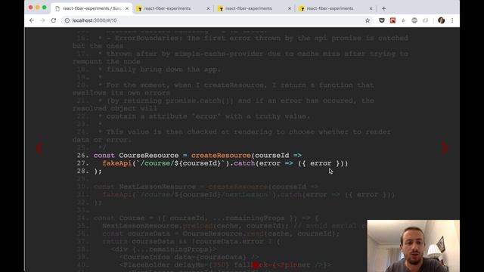Select the active react-fiber-experiments / Sus tab
Image resolution: width=484 pixels, height=272 pixels.
[92, 8]
